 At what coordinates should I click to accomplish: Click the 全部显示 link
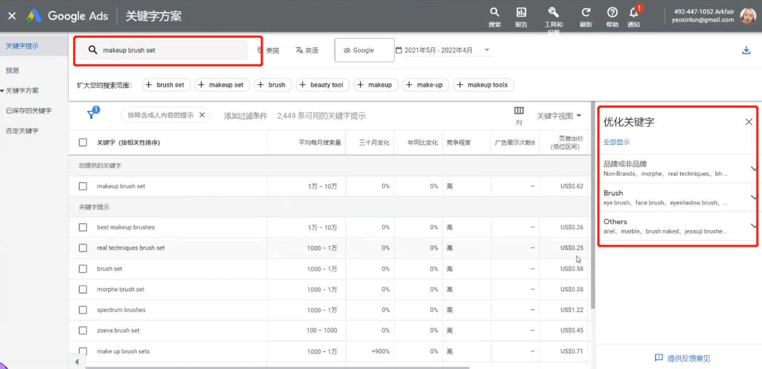point(616,142)
